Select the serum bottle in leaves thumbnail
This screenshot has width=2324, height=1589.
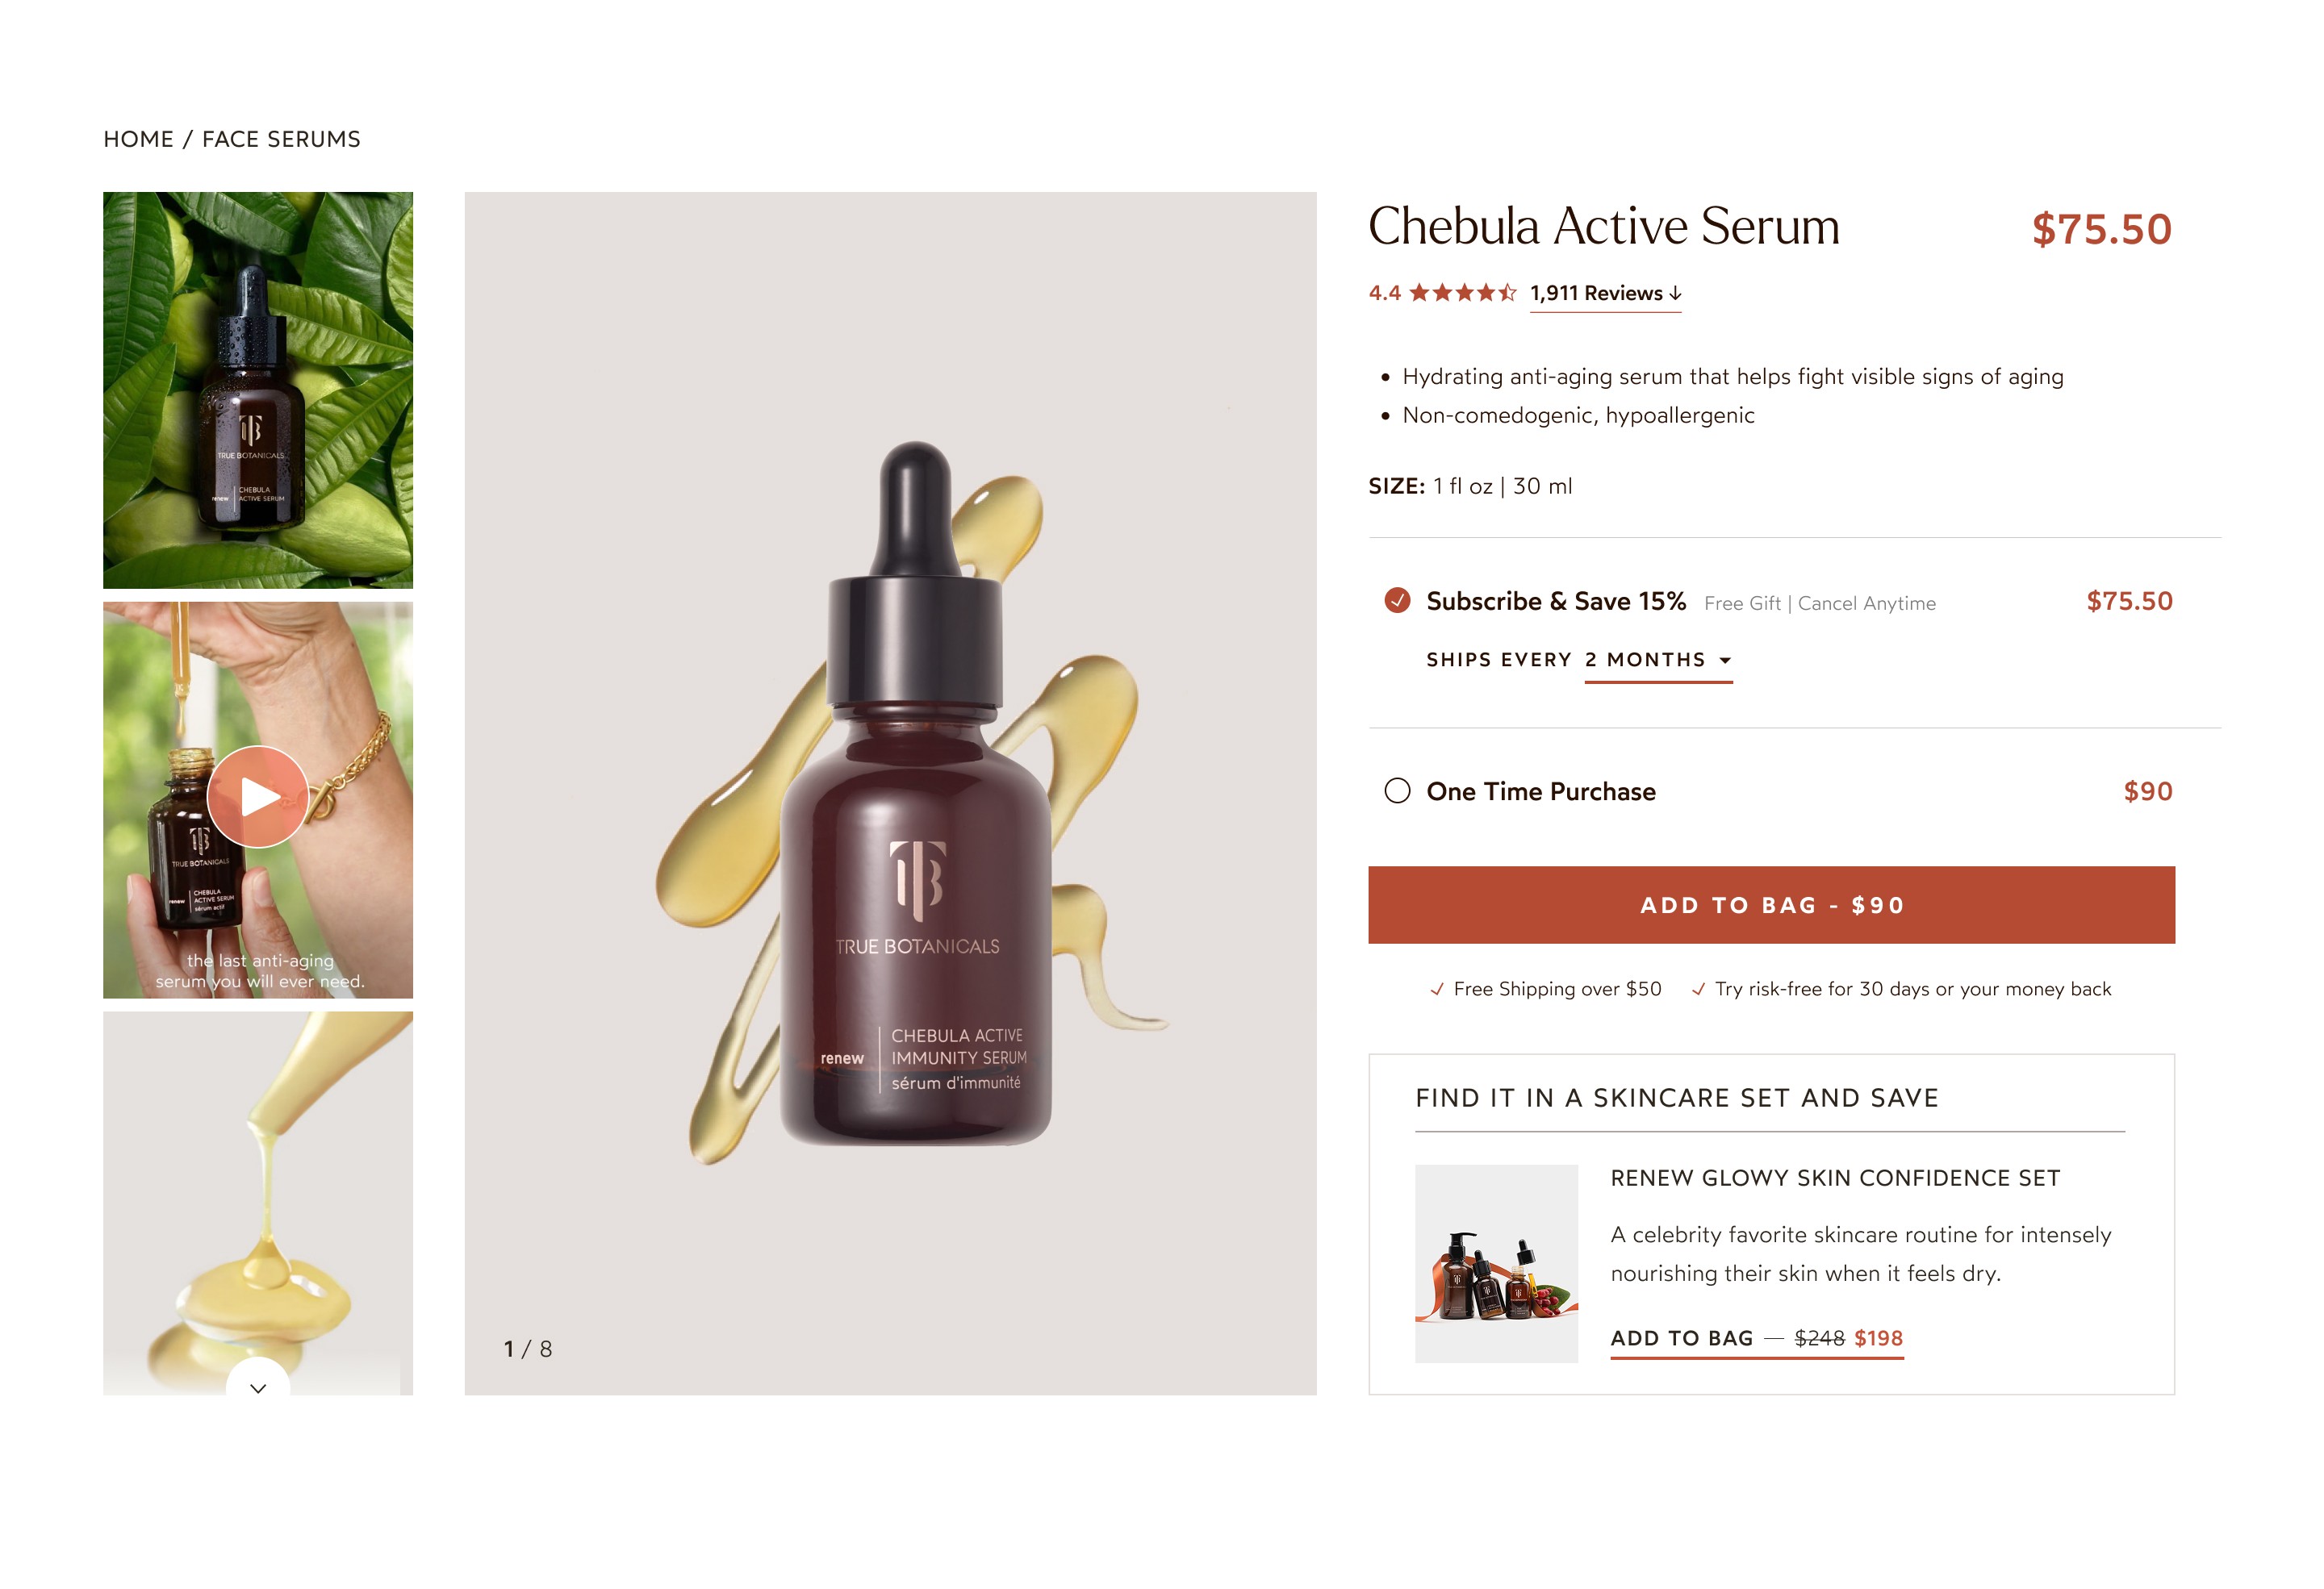point(258,390)
